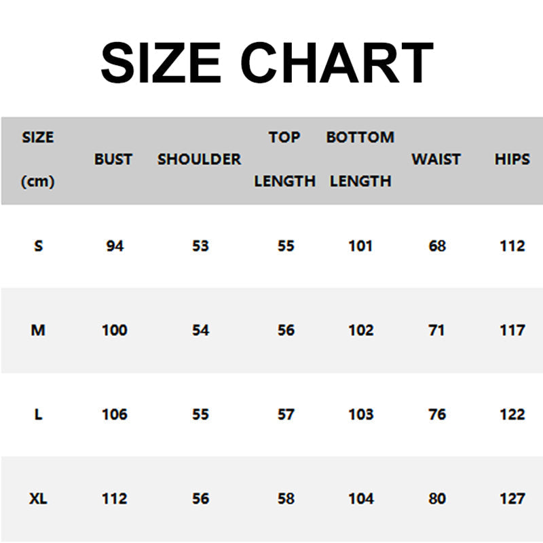Click waist value 76 for size L
This screenshot has width=543, height=543.
pos(437,414)
